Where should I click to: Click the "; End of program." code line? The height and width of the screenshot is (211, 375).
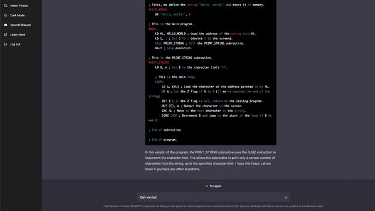pos(163,139)
